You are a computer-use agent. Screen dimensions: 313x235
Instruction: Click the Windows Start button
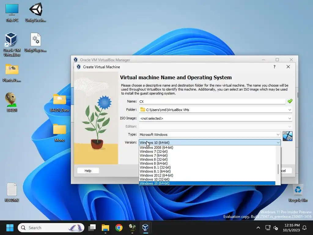(x=10, y=228)
